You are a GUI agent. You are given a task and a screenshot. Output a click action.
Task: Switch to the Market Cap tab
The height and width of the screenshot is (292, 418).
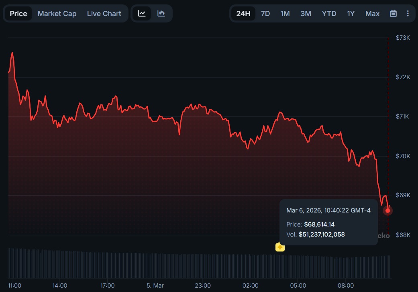tap(57, 14)
